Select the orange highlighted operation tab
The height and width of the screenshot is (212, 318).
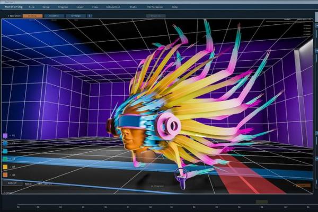(x=32, y=16)
